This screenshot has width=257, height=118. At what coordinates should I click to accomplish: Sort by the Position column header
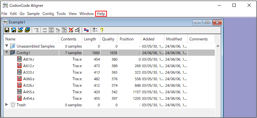[x=129, y=39]
